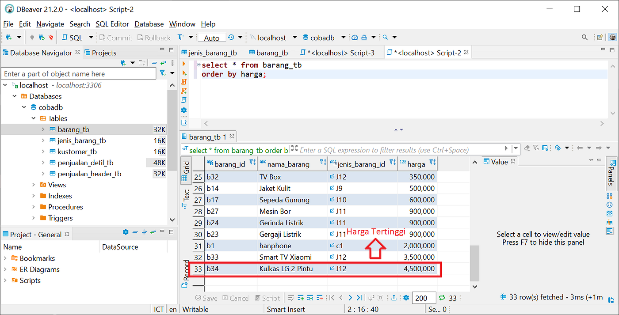Image resolution: width=619 pixels, height=315 pixels.
Task: Export the result set data
Action: click(394, 298)
